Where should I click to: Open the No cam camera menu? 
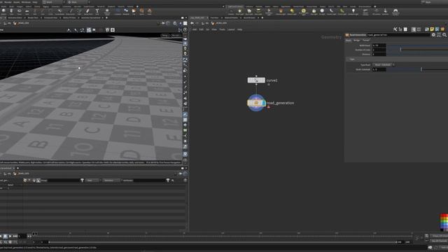point(176,36)
